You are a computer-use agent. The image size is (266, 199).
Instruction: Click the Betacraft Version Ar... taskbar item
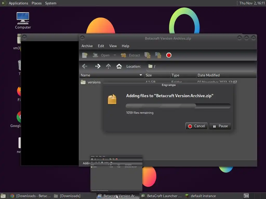[118, 196]
